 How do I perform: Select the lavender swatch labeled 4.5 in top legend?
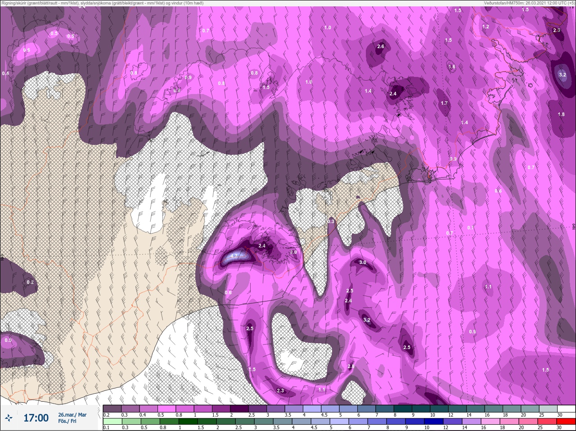(x=330, y=409)
